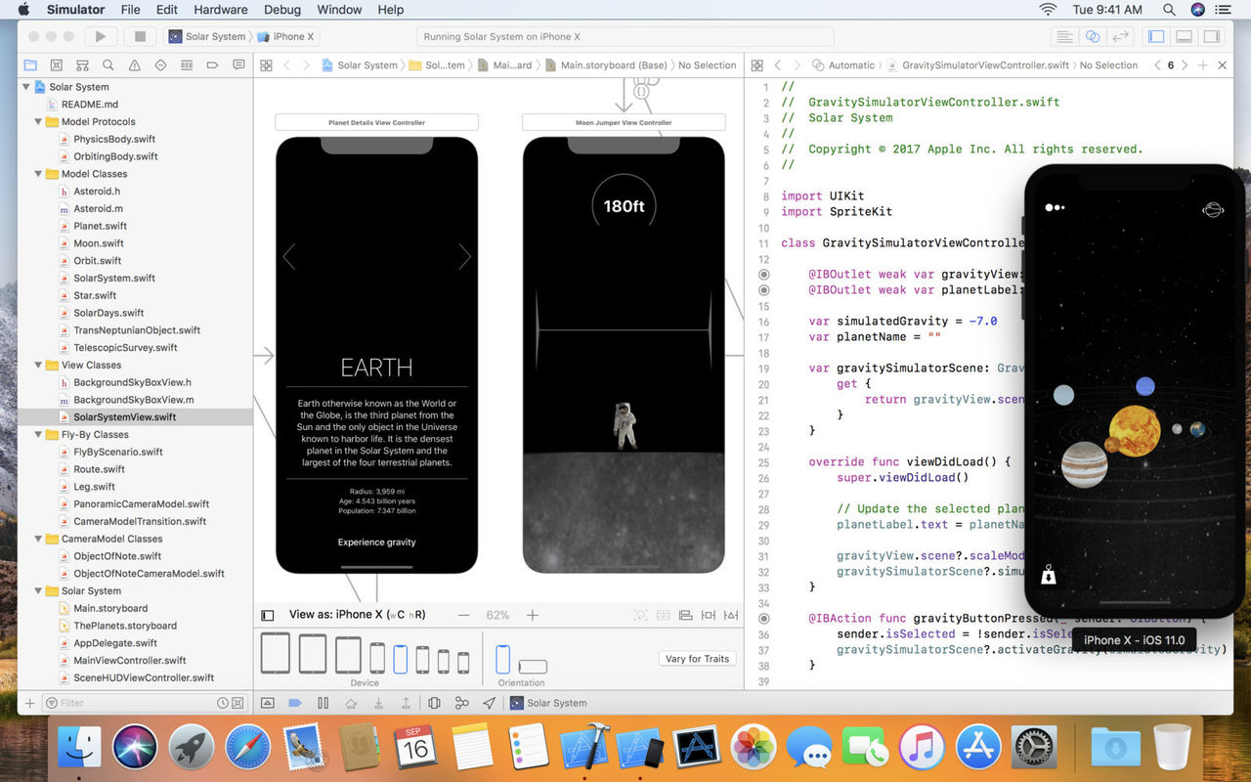Select Planet.swift in the project navigator
Image resolution: width=1251 pixels, height=782 pixels.
100,226
